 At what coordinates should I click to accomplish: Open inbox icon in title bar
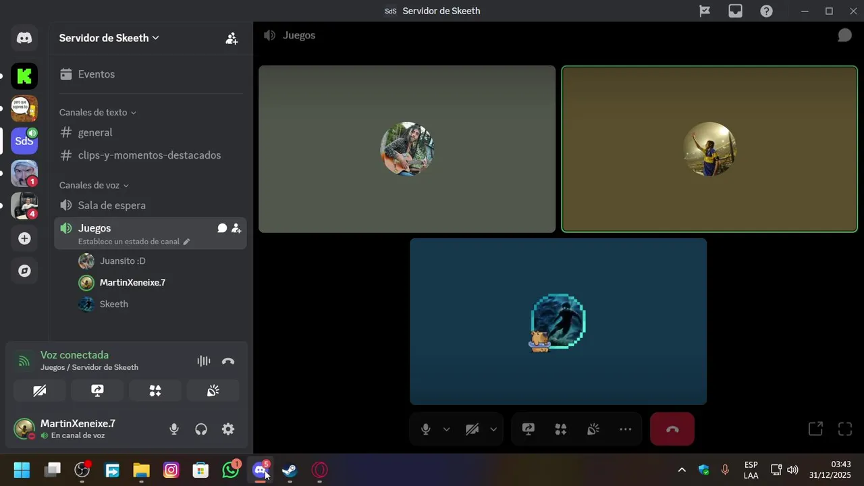736,11
